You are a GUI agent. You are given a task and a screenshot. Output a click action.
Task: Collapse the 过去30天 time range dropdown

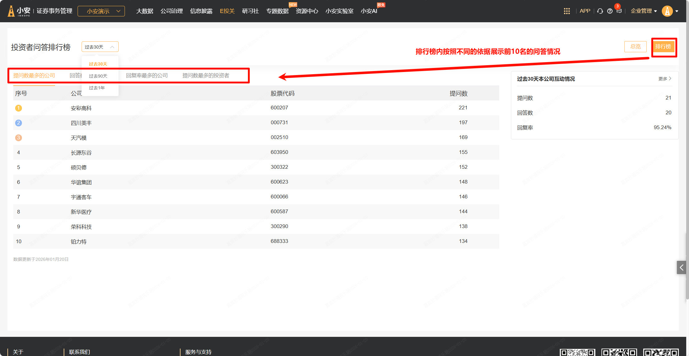(100, 47)
